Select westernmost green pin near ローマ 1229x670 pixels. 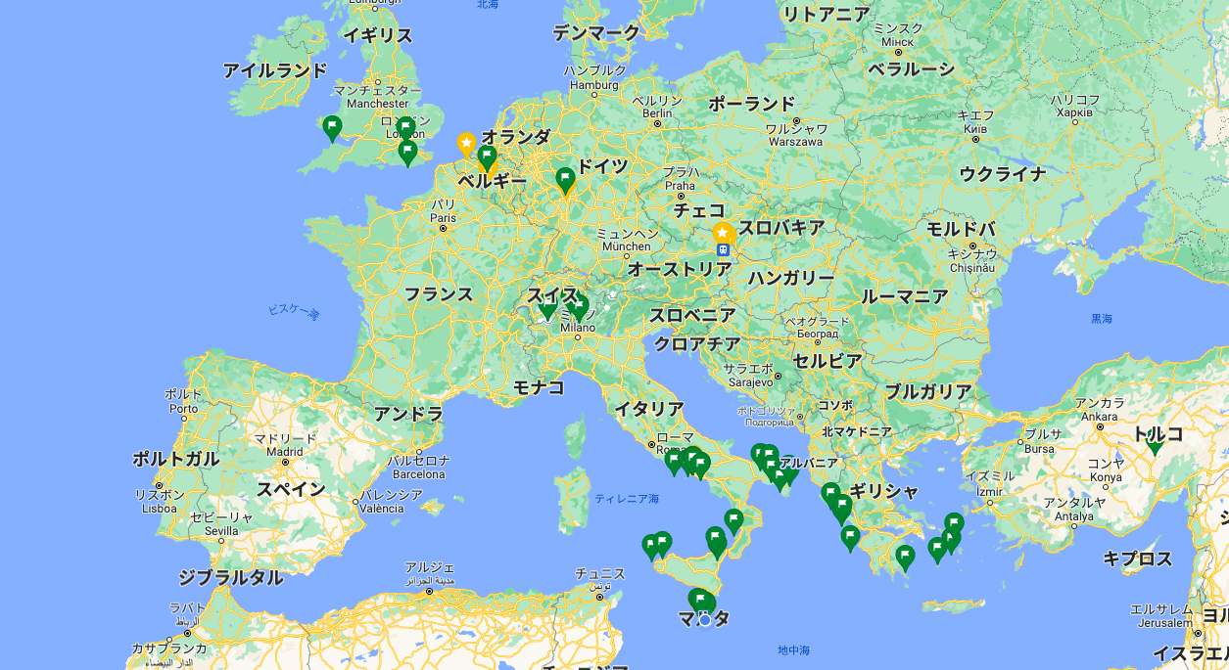pos(674,461)
